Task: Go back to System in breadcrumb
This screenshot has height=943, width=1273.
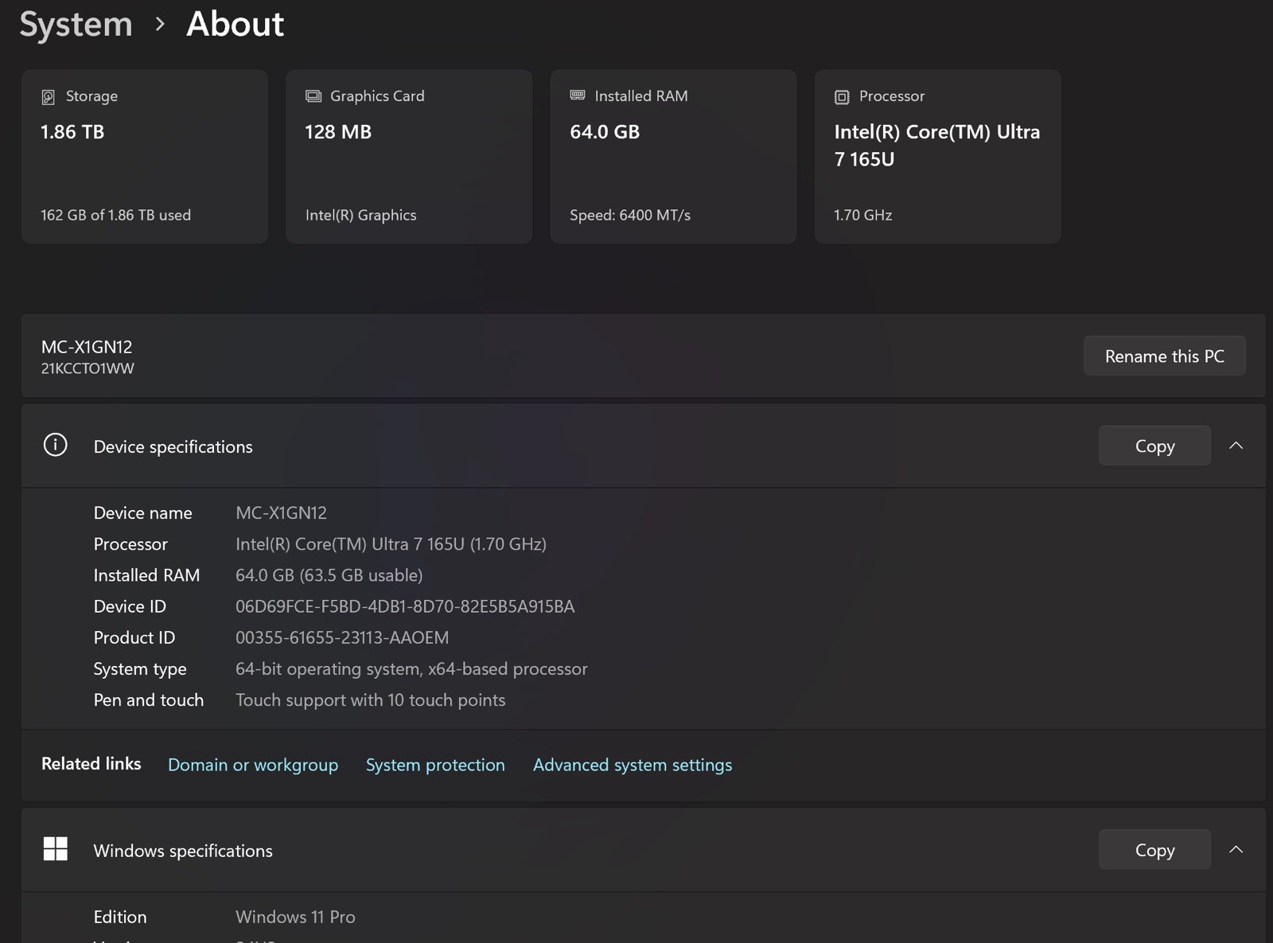Action: 76,24
